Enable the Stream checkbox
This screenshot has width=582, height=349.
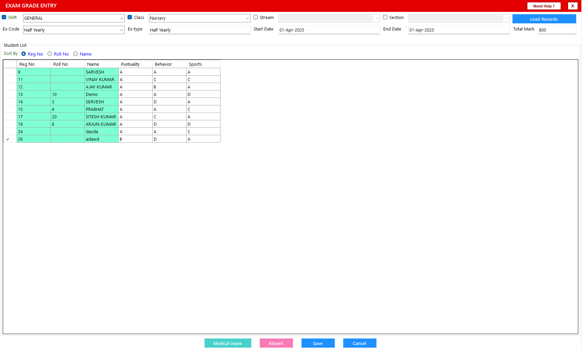pyautogui.click(x=256, y=17)
